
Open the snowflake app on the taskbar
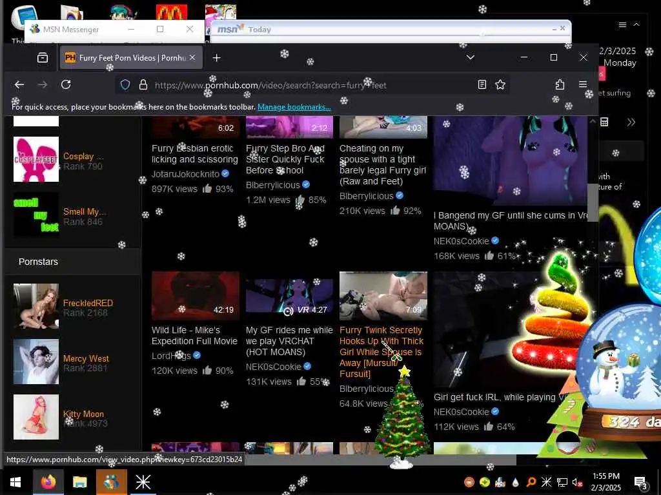pyautogui.click(x=143, y=482)
